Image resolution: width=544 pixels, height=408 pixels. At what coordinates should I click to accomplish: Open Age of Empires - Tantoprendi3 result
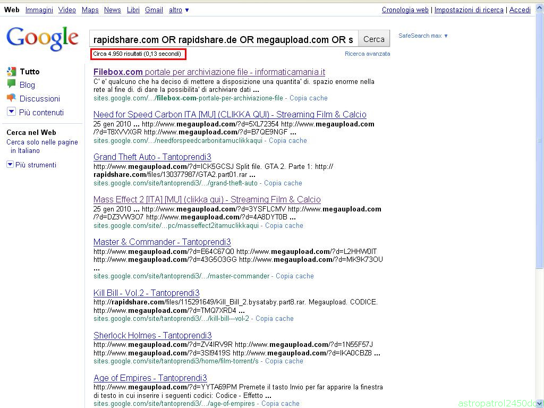coord(150,378)
